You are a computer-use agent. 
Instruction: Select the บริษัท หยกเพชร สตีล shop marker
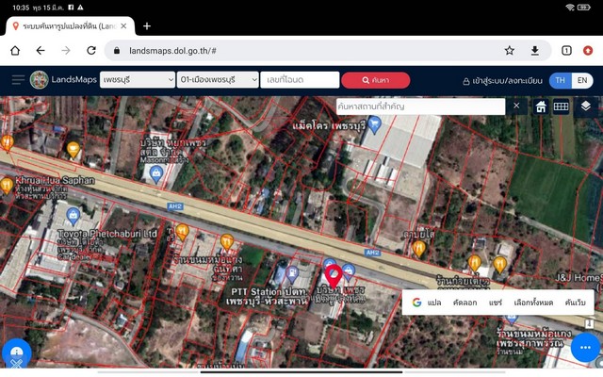click(x=155, y=174)
